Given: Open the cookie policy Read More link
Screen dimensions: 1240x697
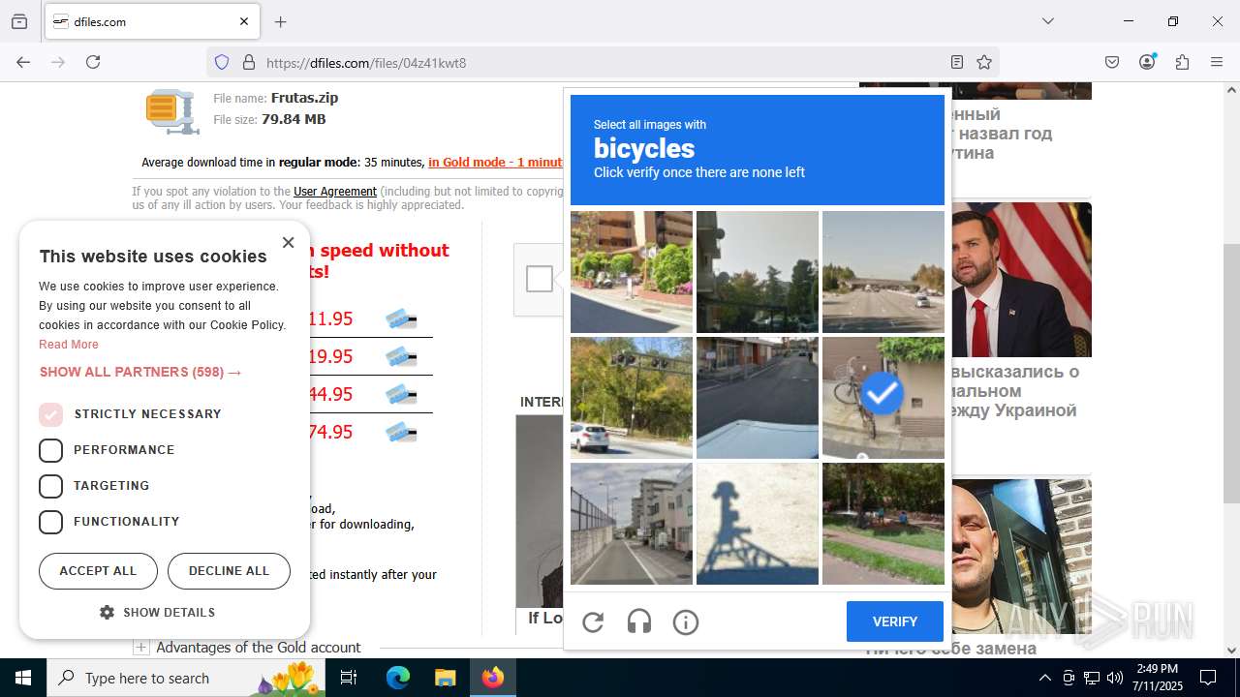Looking at the screenshot, I should (69, 345).
